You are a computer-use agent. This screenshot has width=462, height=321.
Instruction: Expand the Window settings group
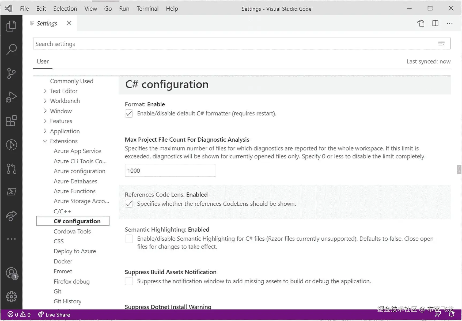point(45,111)
